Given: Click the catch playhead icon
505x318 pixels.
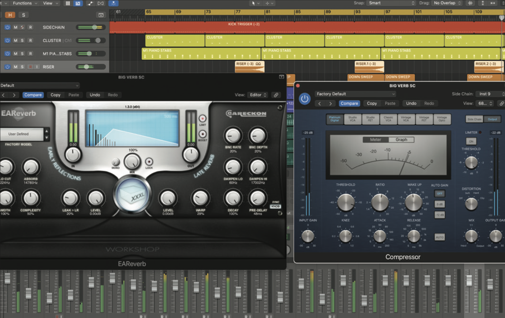Looking at the screenshot, I should [114, 3].
